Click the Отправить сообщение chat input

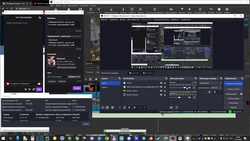[23, 83]
